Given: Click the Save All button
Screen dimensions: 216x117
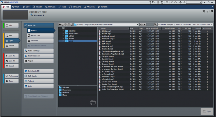Looking at the screenshot, I should click(12, 61).
